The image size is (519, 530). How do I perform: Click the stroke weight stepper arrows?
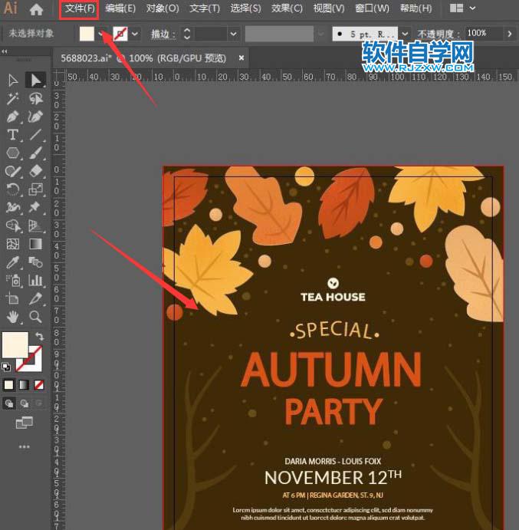187,34
